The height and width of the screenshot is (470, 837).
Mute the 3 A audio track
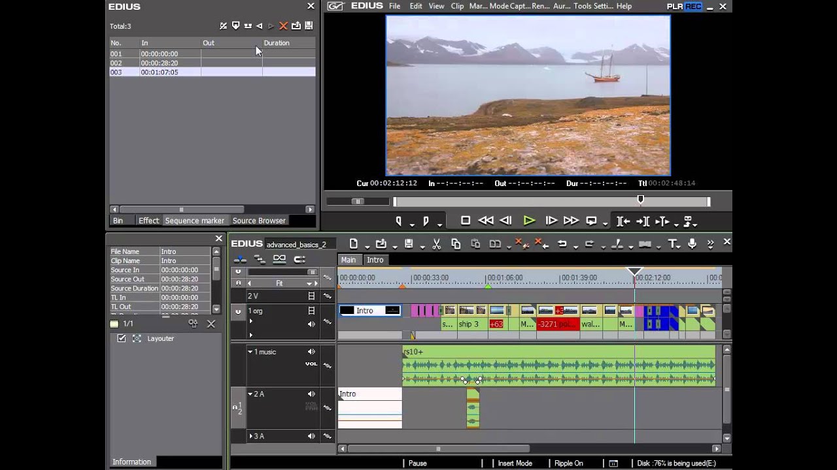tap(312, 436)
